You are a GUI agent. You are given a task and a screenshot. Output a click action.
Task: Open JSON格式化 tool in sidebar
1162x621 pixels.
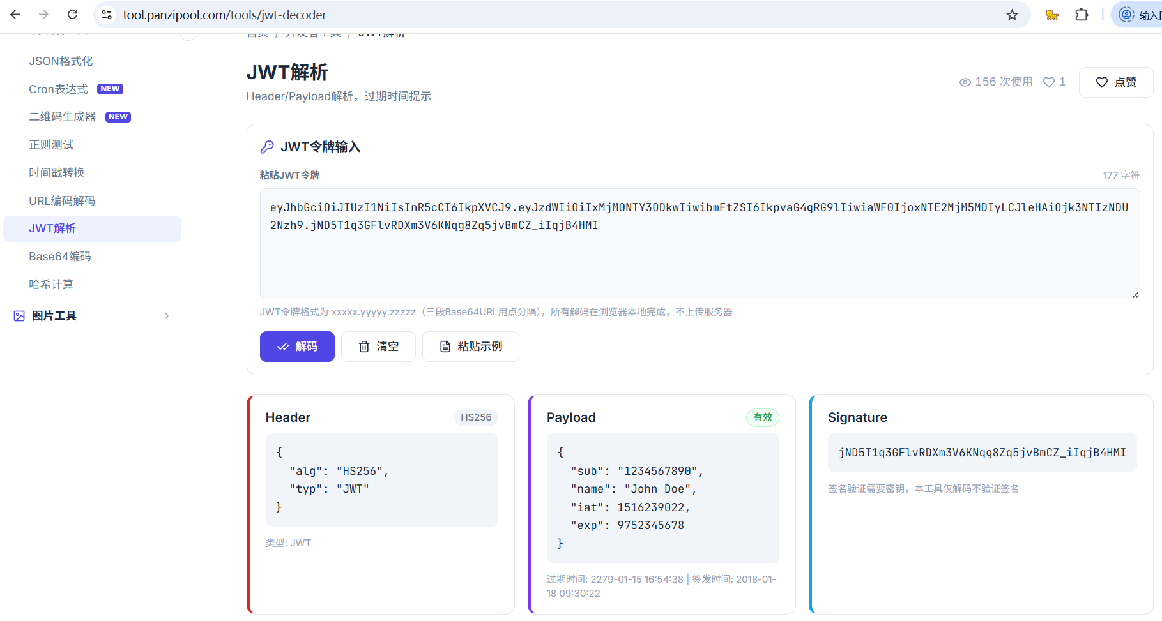click(61, 61)
